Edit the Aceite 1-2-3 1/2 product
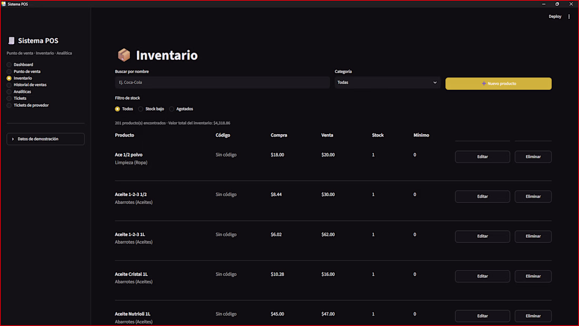 pos(482,197)
